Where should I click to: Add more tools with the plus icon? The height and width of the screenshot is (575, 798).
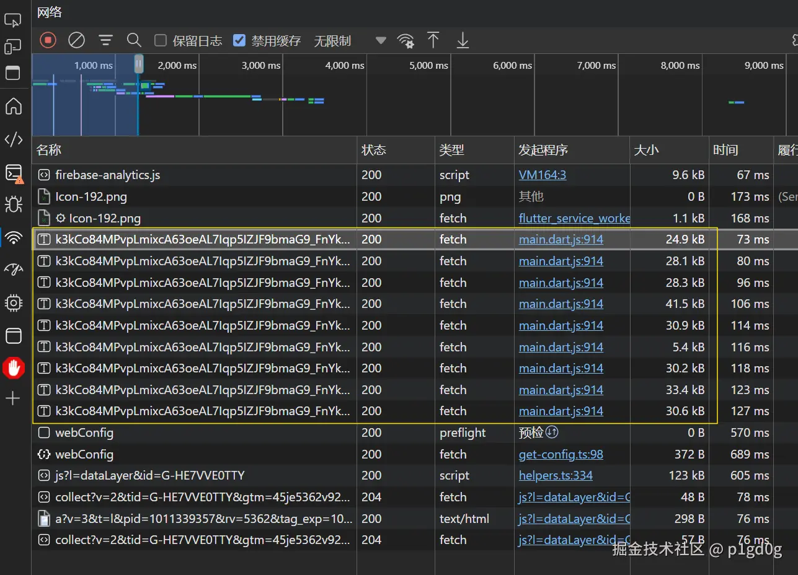(x=13, y=398)
